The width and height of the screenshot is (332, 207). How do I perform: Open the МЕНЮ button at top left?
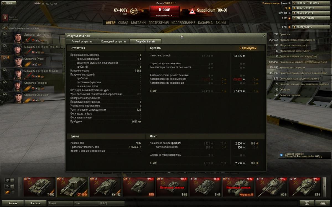point(7,3)
